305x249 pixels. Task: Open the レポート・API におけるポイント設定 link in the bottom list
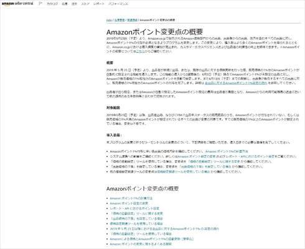click(134, 209)
